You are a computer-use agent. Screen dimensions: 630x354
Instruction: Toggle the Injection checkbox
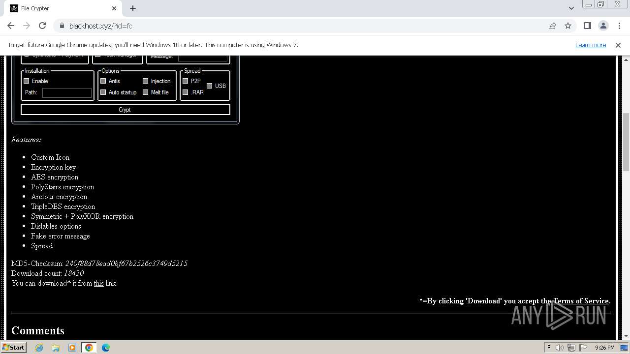pos(145,81)
